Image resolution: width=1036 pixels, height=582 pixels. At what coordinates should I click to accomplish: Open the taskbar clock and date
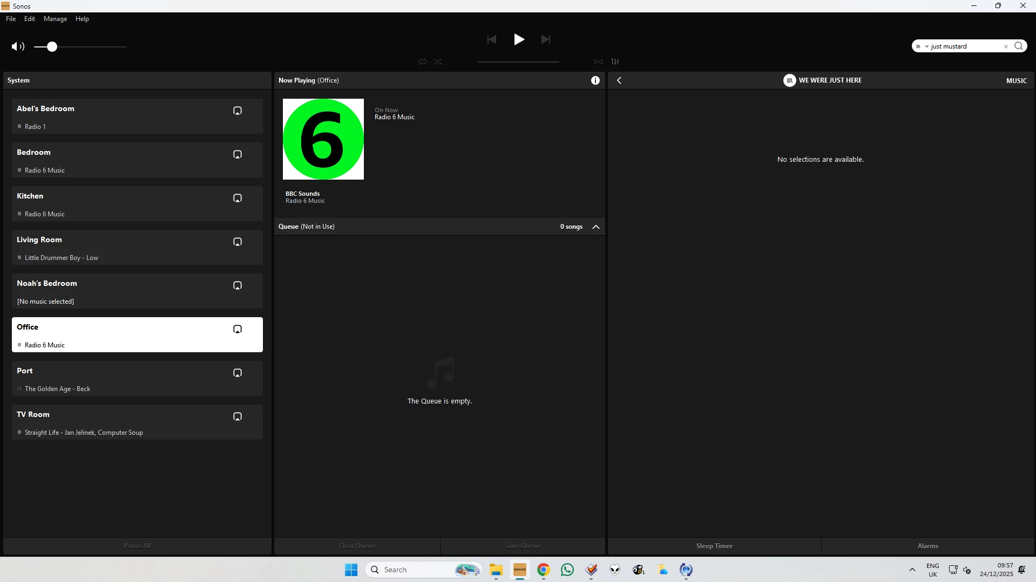[997, 570]
